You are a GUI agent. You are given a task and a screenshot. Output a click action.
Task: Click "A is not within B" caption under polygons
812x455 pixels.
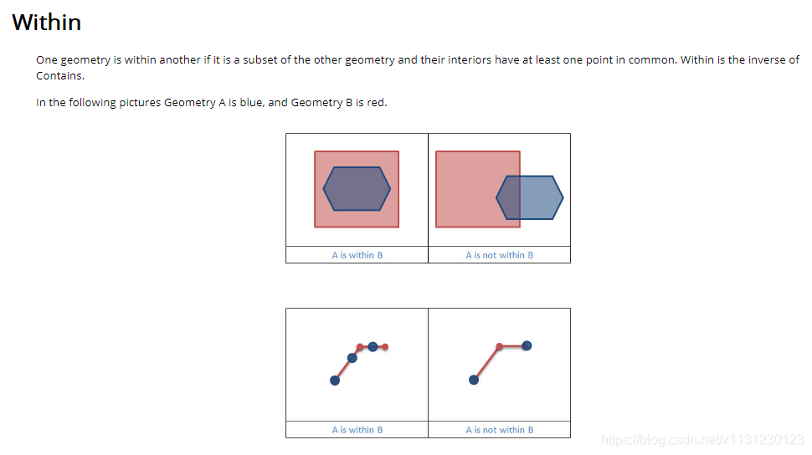coord(499,255)
